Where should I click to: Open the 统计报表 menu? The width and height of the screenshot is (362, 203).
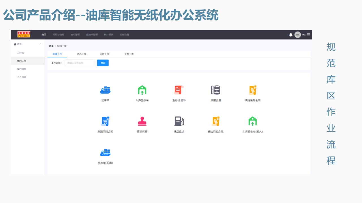109,35
